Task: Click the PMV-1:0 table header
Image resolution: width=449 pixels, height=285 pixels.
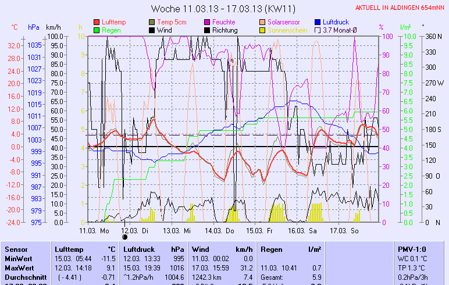Action: coord(412,249)
